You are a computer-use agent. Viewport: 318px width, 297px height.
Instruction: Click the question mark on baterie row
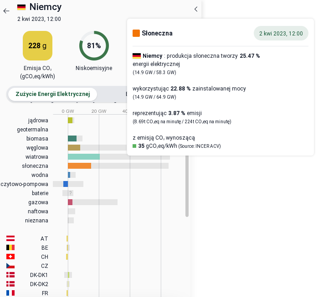coord(70,193)
